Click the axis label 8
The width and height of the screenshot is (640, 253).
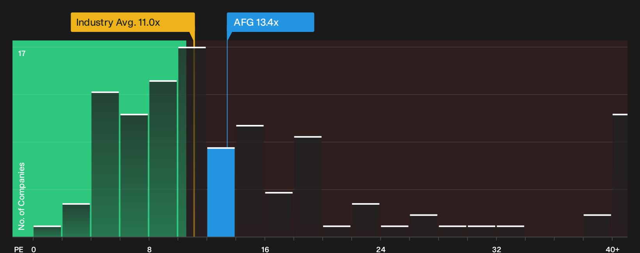(x=149, y=249)
